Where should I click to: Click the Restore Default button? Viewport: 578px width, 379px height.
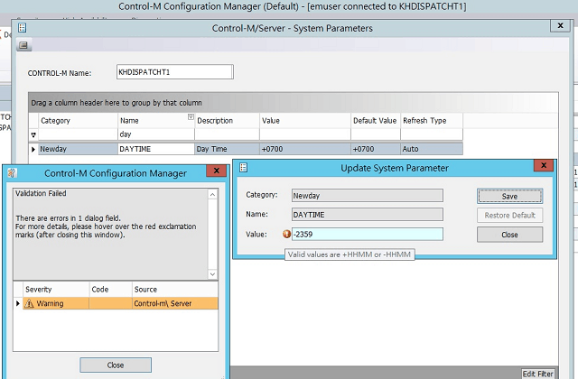point(509,215)
